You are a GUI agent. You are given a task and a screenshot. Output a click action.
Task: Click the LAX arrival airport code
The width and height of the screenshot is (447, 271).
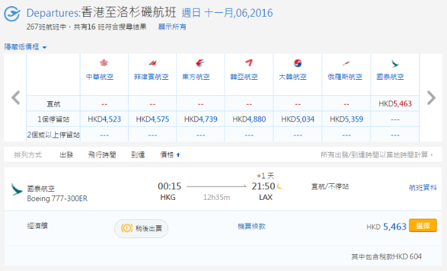pyautogui.click(x=265, y=197)
